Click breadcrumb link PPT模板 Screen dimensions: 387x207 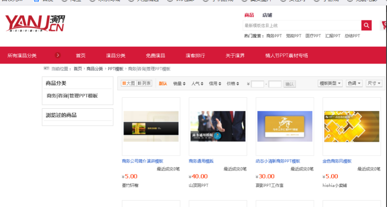point(115,69)
